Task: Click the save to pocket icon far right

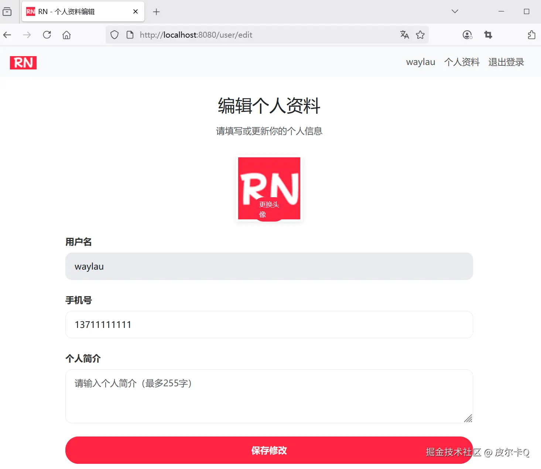Action: click(531, 35)
